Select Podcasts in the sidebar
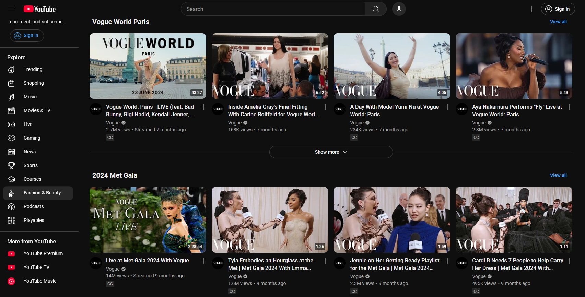The image size is (585, 297). [38, 206]
